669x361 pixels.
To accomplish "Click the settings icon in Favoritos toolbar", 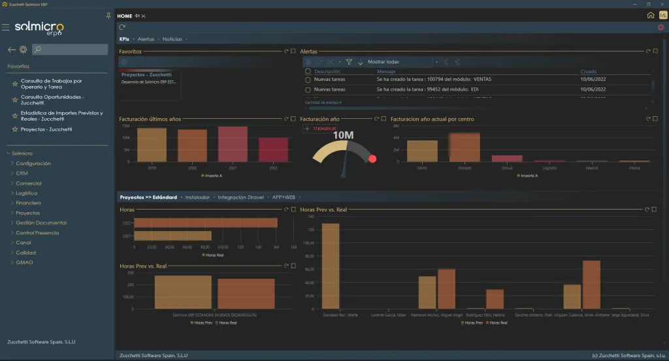I will [x=124, y=62].
